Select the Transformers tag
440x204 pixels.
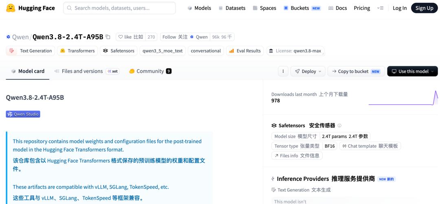point(77,51)
